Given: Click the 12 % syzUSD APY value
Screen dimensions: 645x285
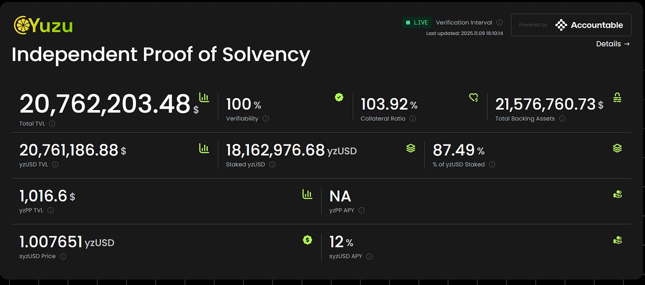Looking at the screenshot, I should (x=341, y=242).
